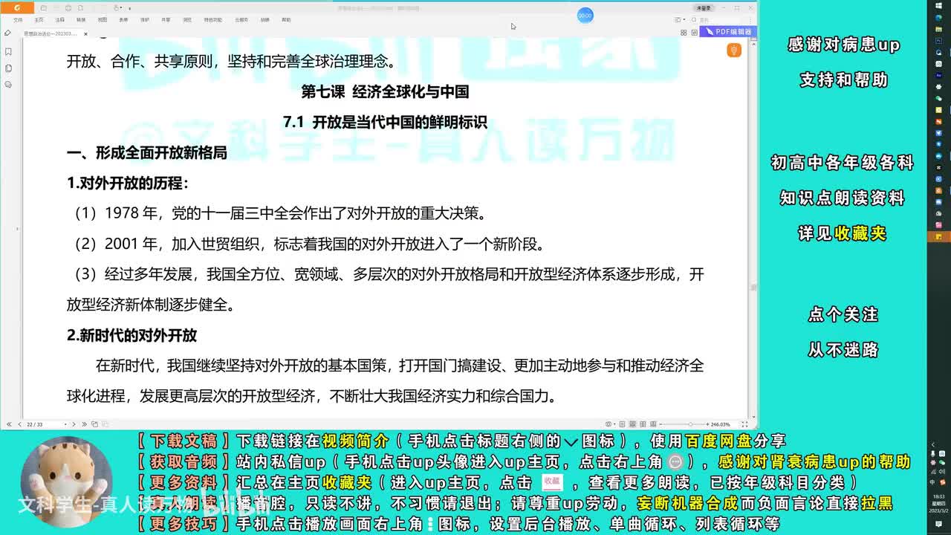Open File Explorer from the taskbar
The width and height of the screenshot is (951, 535).
pos(938,29)
